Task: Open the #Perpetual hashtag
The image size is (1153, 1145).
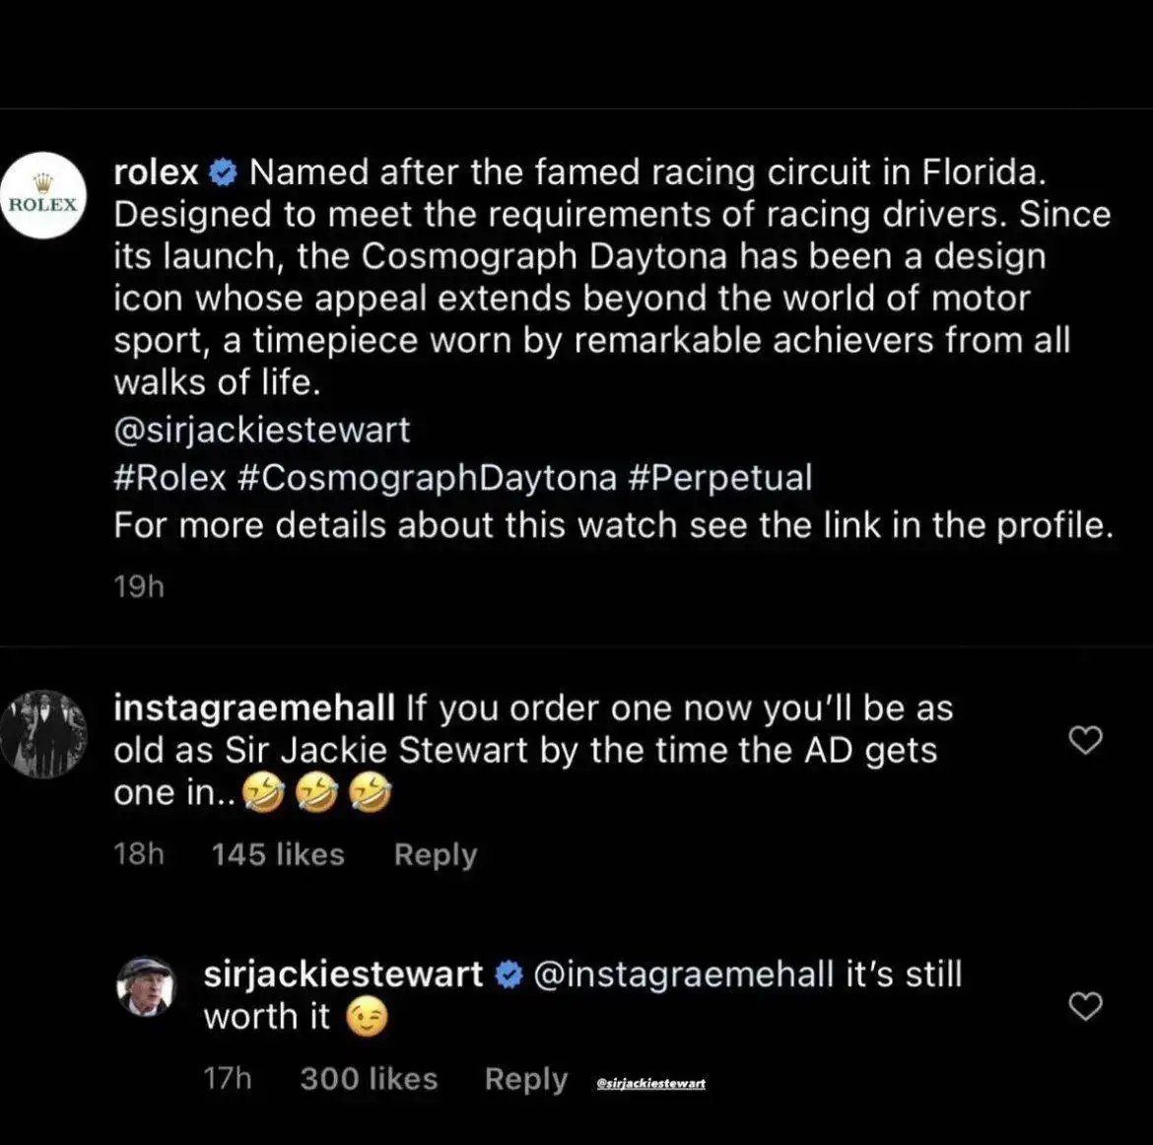Action: coord(718,478)
